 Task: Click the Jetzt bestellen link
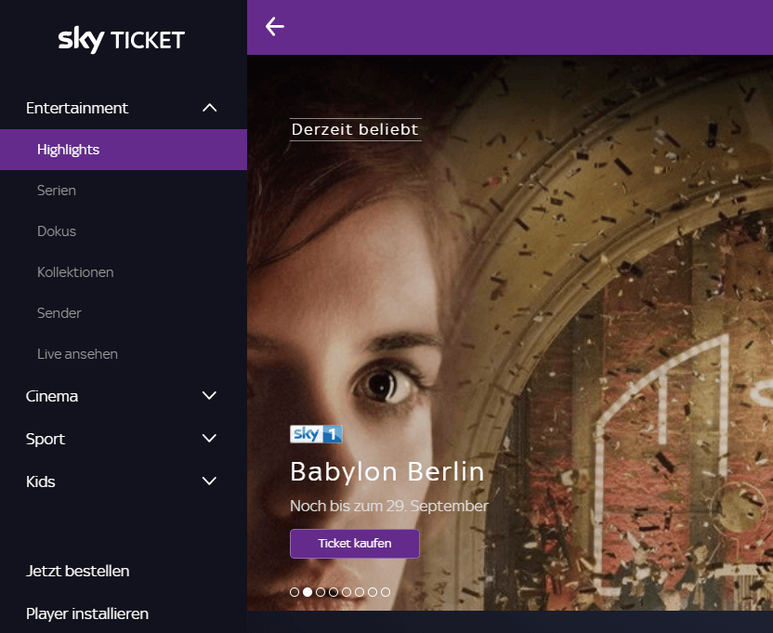tap(77, 571)
